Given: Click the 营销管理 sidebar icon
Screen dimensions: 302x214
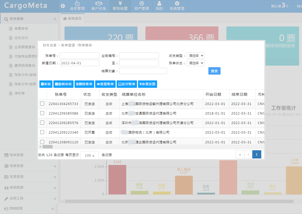Looking at the screenshot, I should [6, 209].
